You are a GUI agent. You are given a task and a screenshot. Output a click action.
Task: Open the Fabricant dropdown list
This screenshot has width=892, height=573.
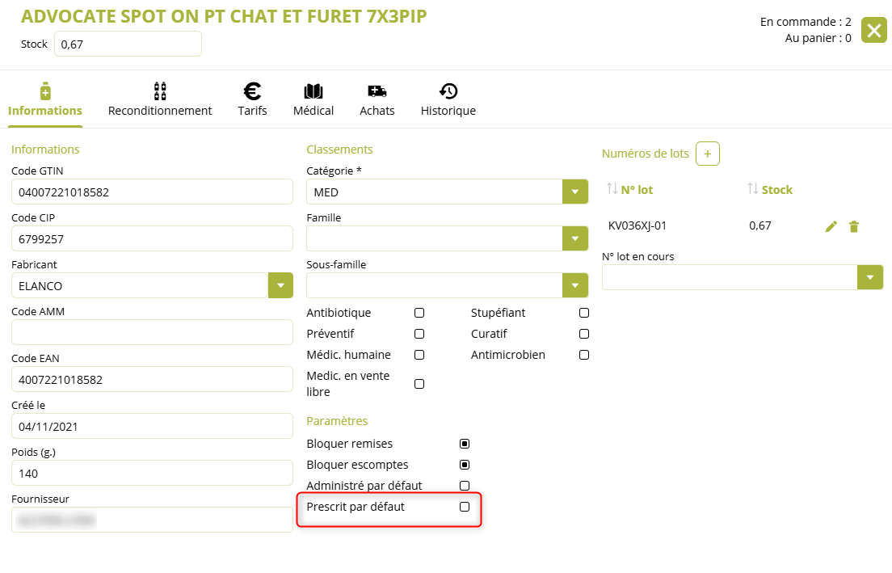click(x=280, y=286)
